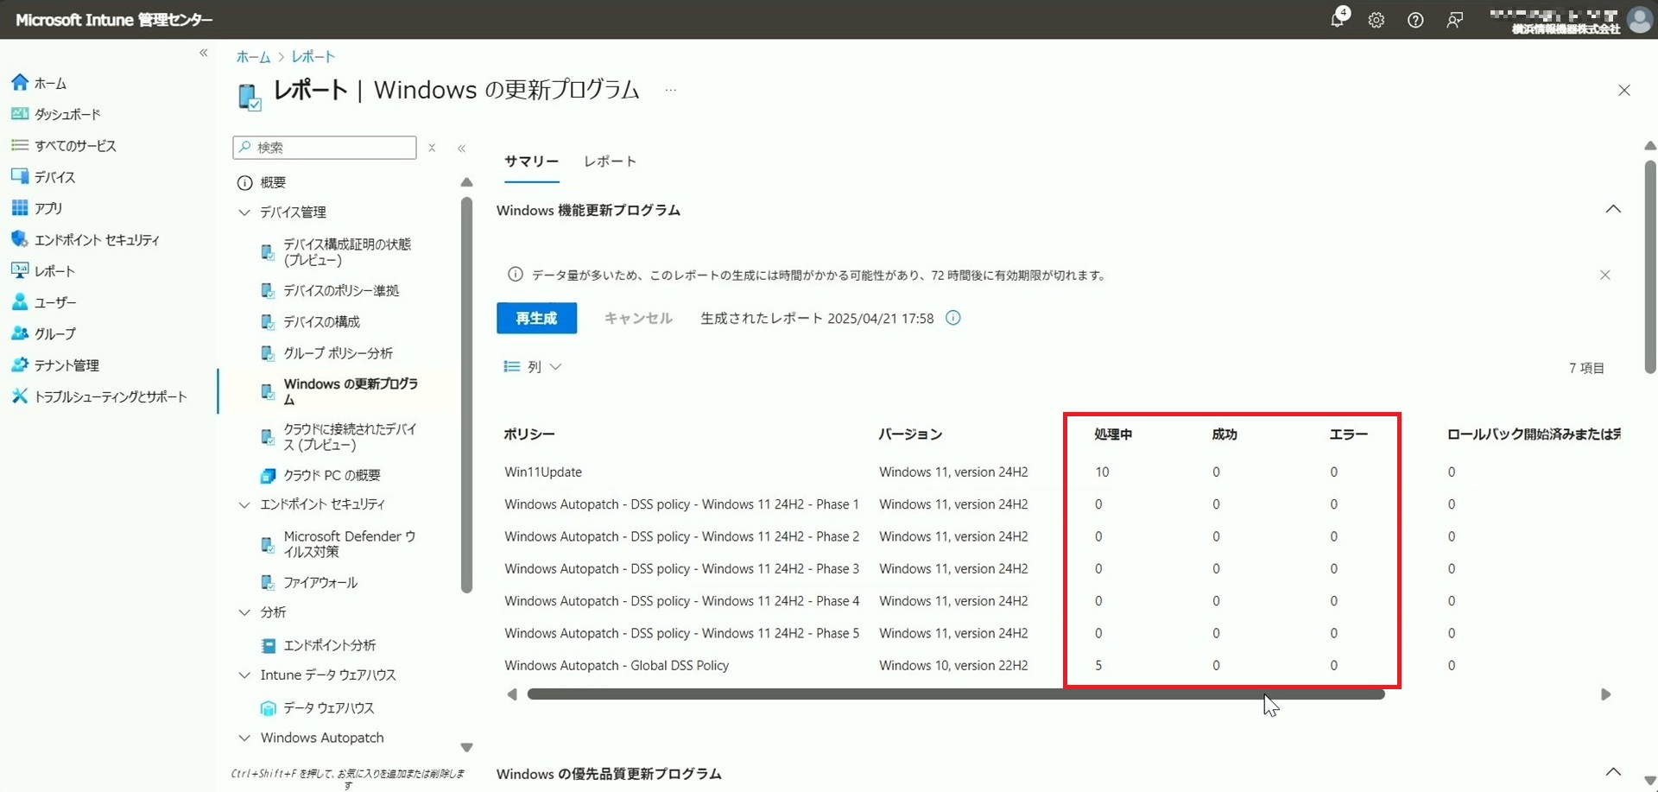
Task: Open settings gear icon in top bar
Action: 1376,20
